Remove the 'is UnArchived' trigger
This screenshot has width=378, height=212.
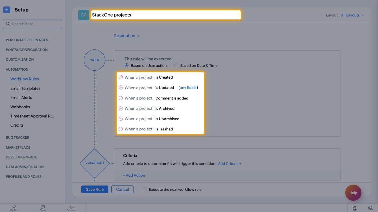click(x=120, y=119)
